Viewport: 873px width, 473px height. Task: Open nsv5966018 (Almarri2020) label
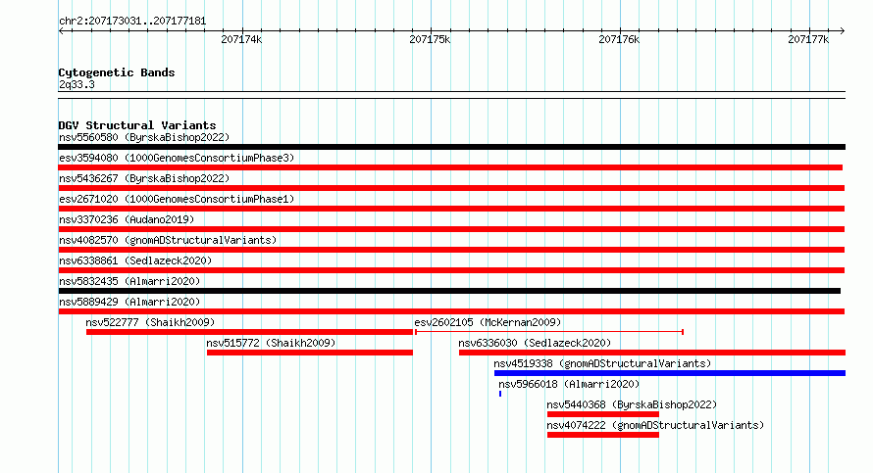click(x=569, y=384)
